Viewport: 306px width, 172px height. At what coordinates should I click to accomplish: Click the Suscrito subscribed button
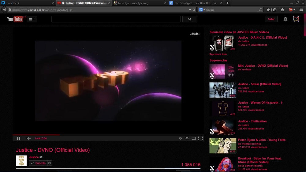[38, 163]
